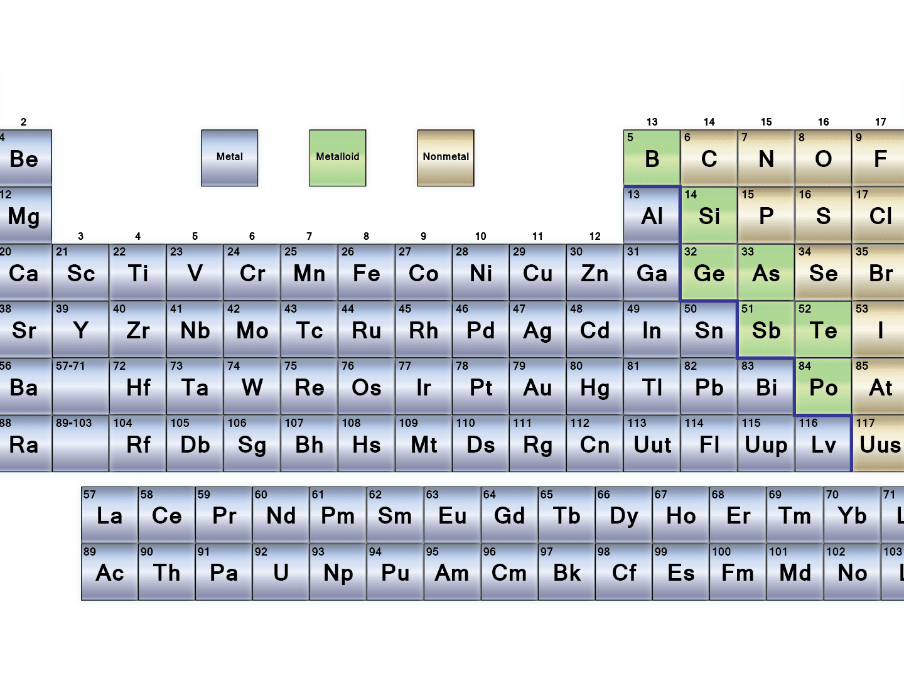The height and width of the screenshot is (678, 904).
Task: Choose the Cerium (Ce) tile
Action: point(166,515)
